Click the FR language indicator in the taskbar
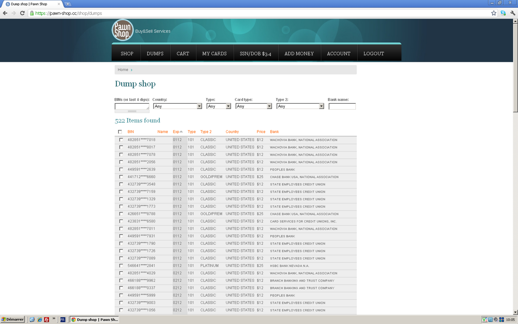 (62, 319)
